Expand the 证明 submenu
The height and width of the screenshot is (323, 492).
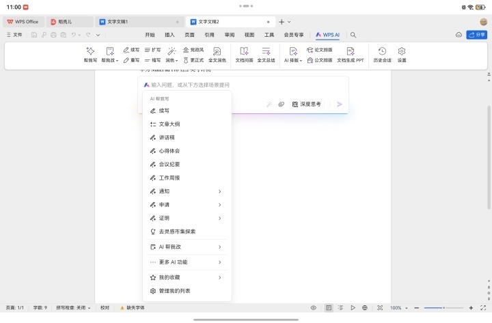tap(187, 219)
